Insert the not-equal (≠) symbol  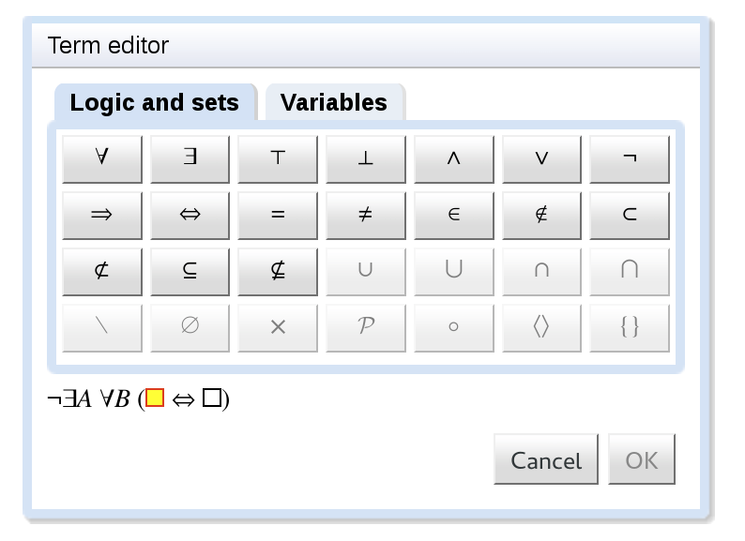coord(366,215)
